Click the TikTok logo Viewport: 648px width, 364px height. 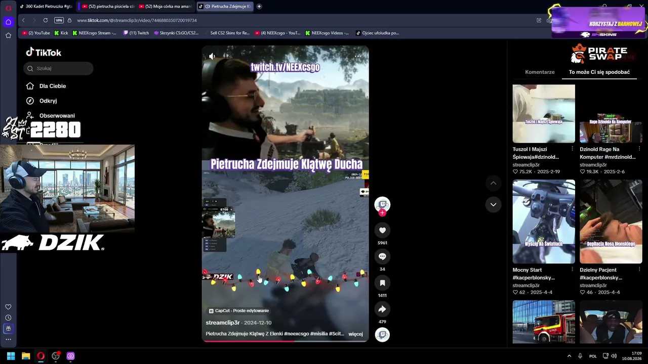click(44, 52)
